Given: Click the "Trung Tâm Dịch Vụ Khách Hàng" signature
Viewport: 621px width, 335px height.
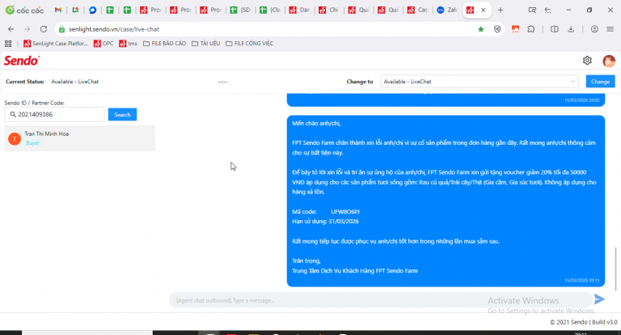Looking at the screenshot, I should (x=355, y=271).
